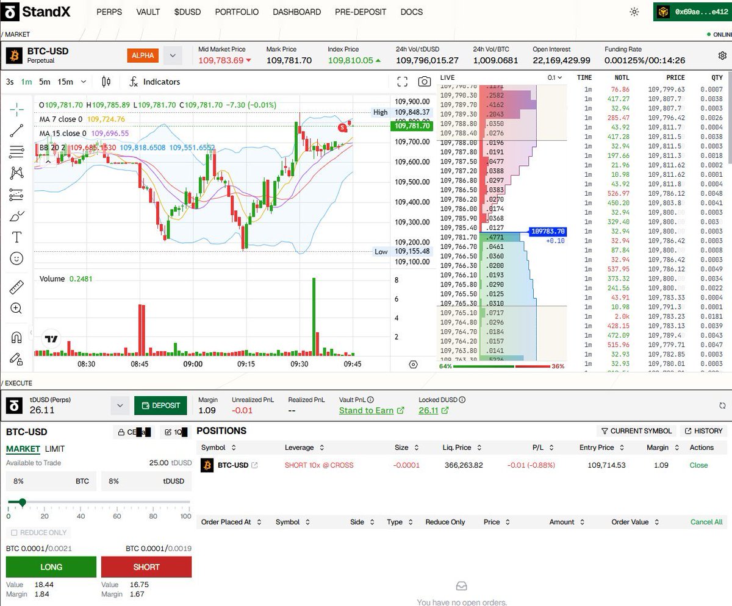Click the tDUSD amount input field
Screen dimensions: 732x606
(x=146, y=481)
